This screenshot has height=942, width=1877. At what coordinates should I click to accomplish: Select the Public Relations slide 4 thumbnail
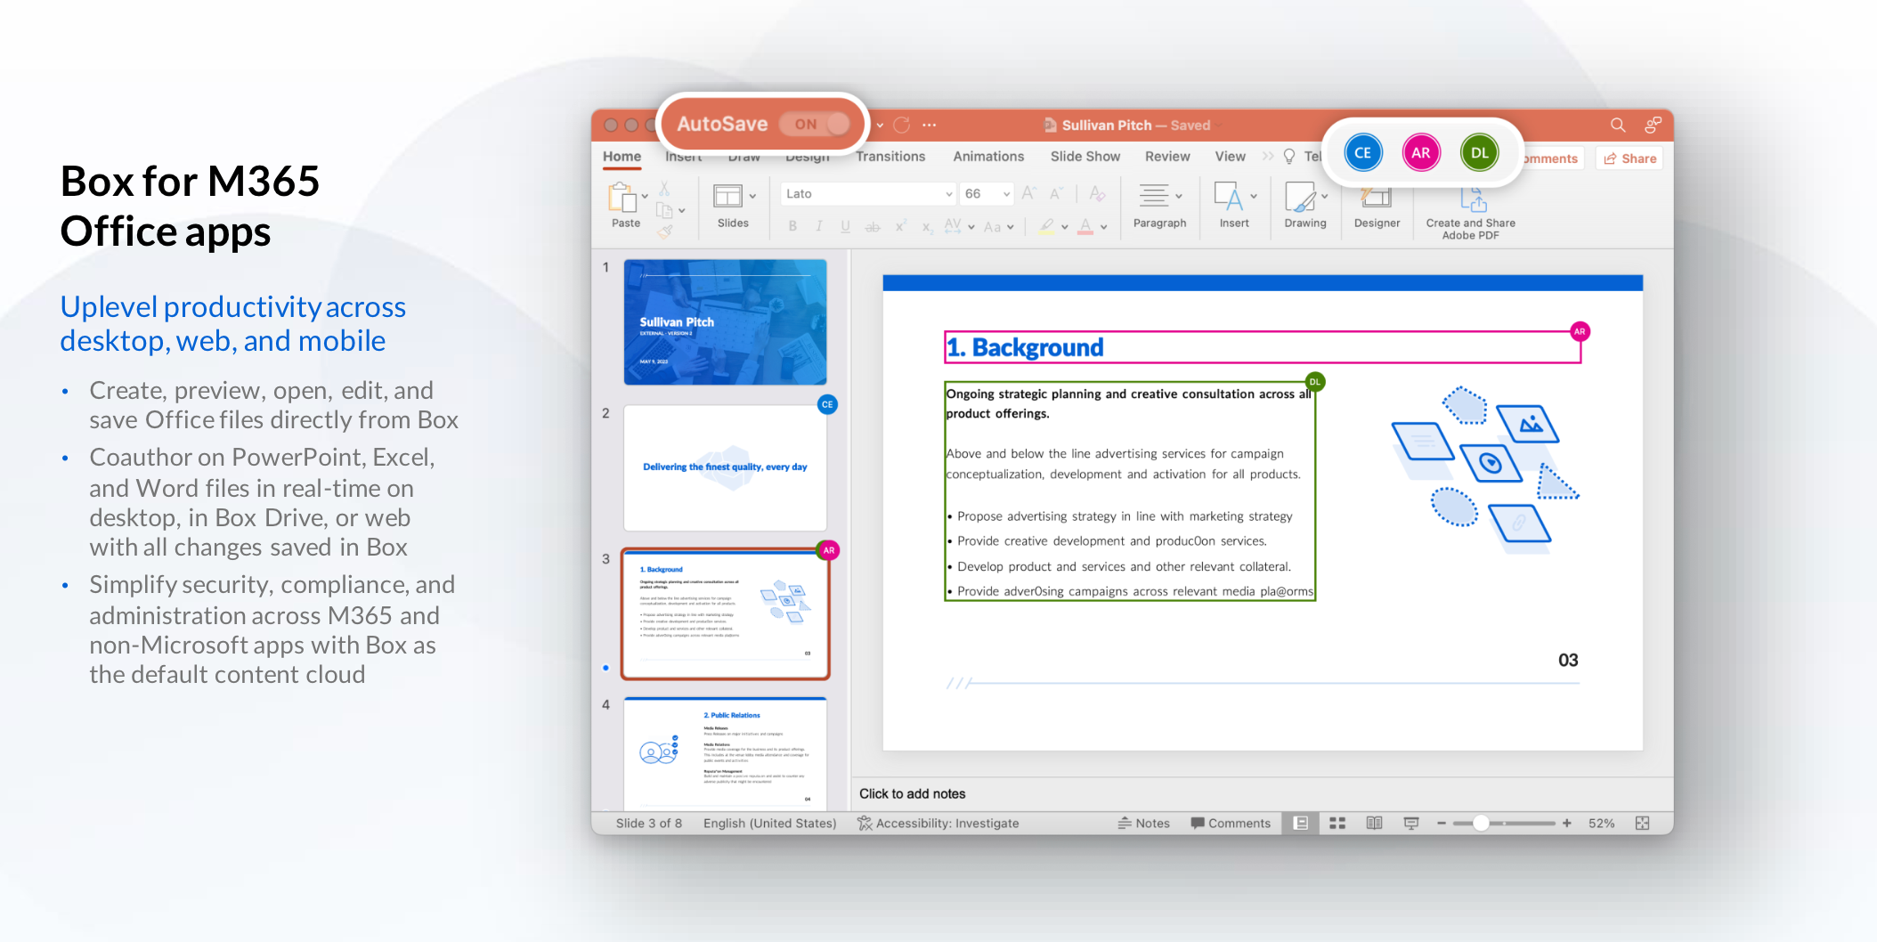[725, 753]
